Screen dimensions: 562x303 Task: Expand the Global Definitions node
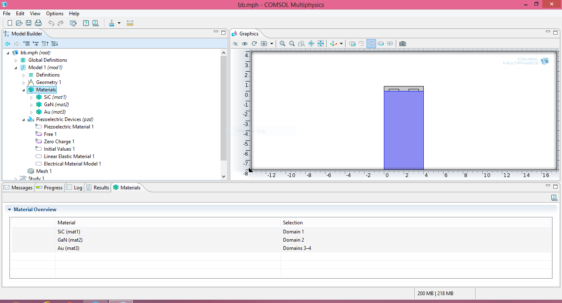point(16,60)
